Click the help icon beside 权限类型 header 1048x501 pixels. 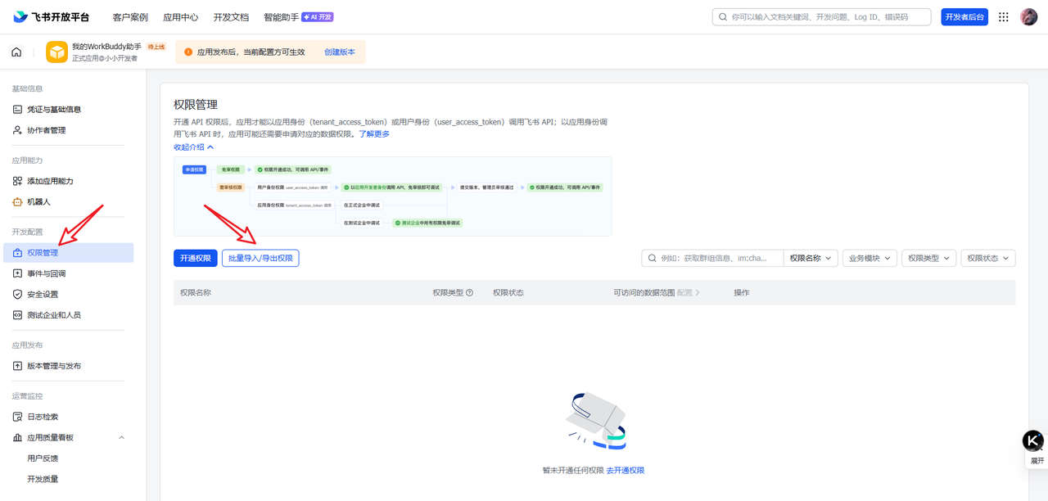point(470,292)
